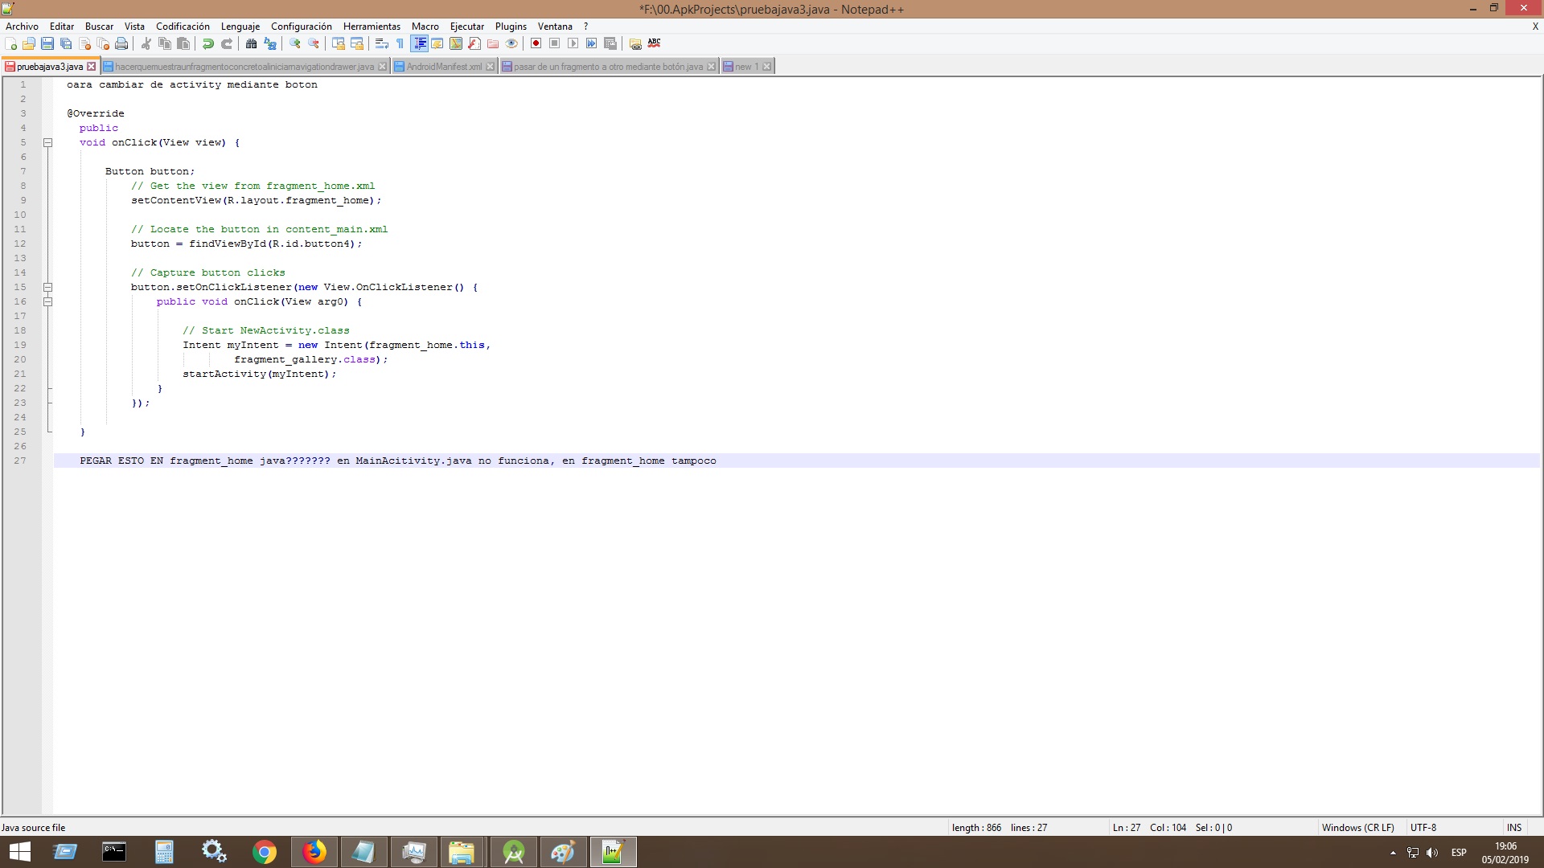Save all open files
Viewport: 1544px width, 868px height.
(66, 43)
